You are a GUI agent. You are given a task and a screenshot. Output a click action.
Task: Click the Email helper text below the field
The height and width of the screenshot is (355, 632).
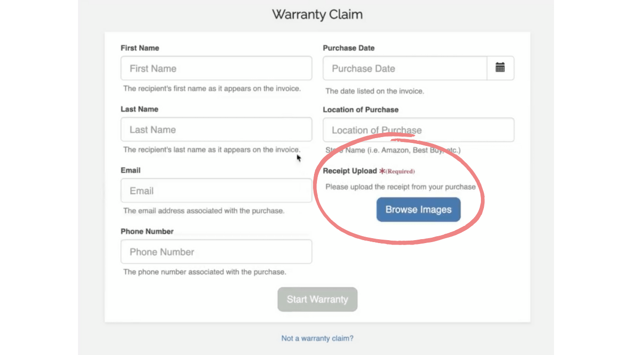tap(203, 211)
